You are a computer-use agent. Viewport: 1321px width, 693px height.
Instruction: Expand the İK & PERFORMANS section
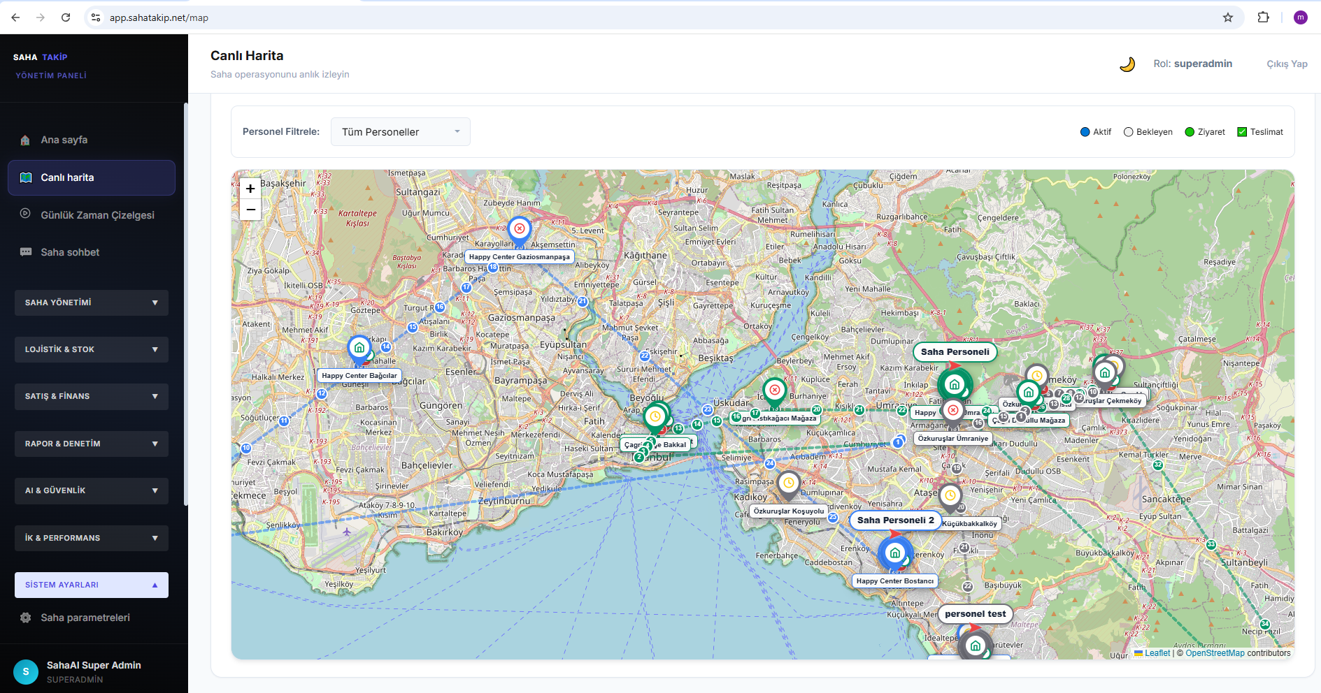[x=92, y=538]
